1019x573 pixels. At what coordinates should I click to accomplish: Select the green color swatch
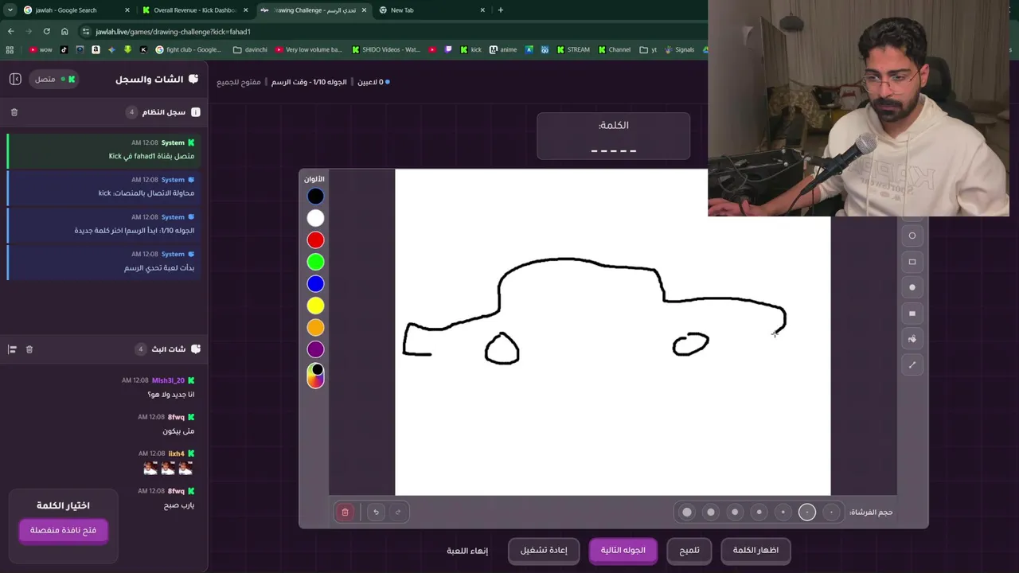[x=316, y=262]
